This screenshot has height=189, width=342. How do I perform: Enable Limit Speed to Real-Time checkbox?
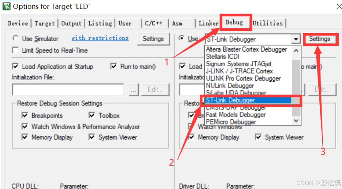coord(16,50)
